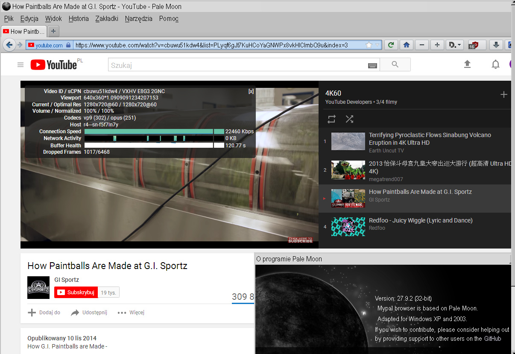Open the Pomoc menu
This screenshot has width=515, height=354.
click(169, 18)
